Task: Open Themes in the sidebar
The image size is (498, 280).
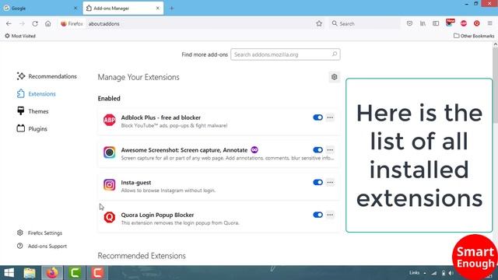Action: tap(33, 111)
